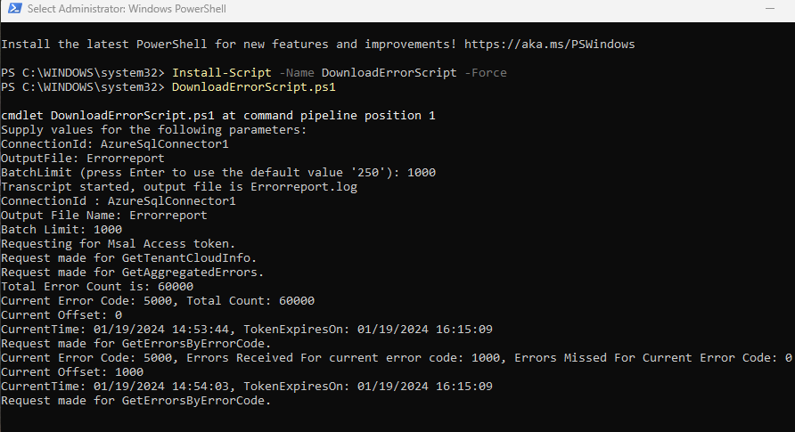Click 'Requesting for Msal Access token' line
Viewport: 795px width, 432px height.
tap(119, 243)
